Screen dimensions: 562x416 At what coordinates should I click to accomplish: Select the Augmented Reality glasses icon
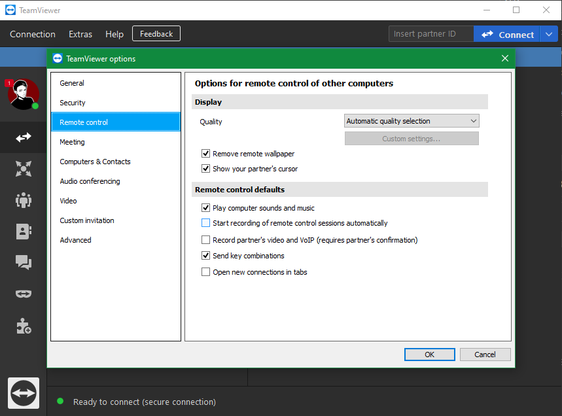click(x=23, y=294)
